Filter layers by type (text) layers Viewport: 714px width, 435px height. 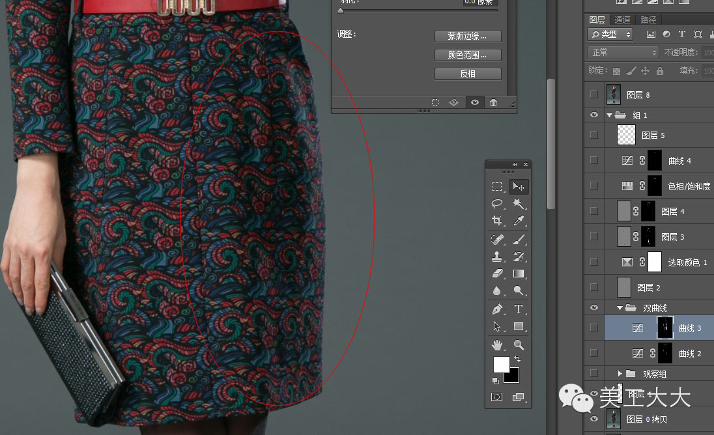click(681, 34)
